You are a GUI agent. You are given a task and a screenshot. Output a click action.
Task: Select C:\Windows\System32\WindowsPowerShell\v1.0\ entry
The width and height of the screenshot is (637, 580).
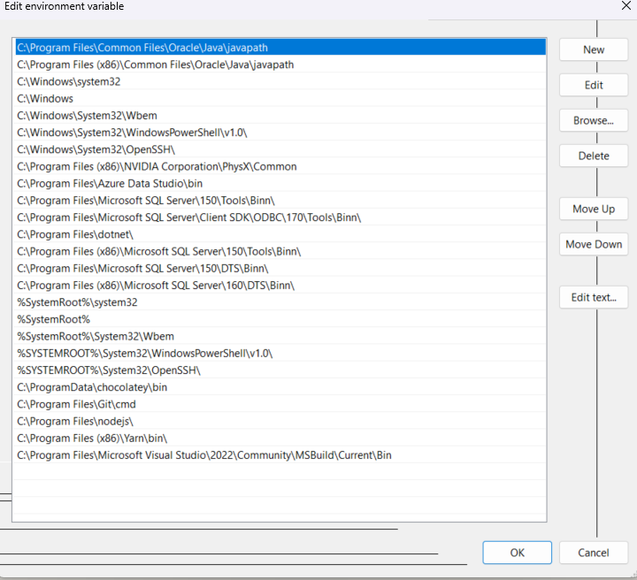(280, 133)
